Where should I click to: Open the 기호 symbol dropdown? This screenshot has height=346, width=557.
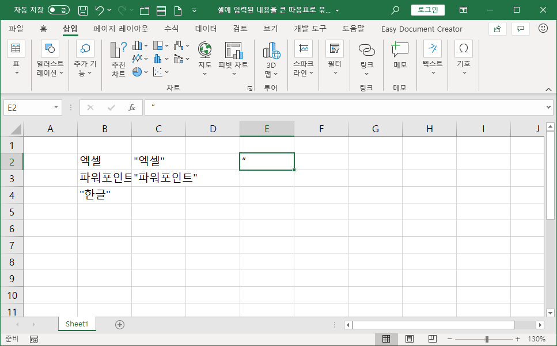pos(464,58)
